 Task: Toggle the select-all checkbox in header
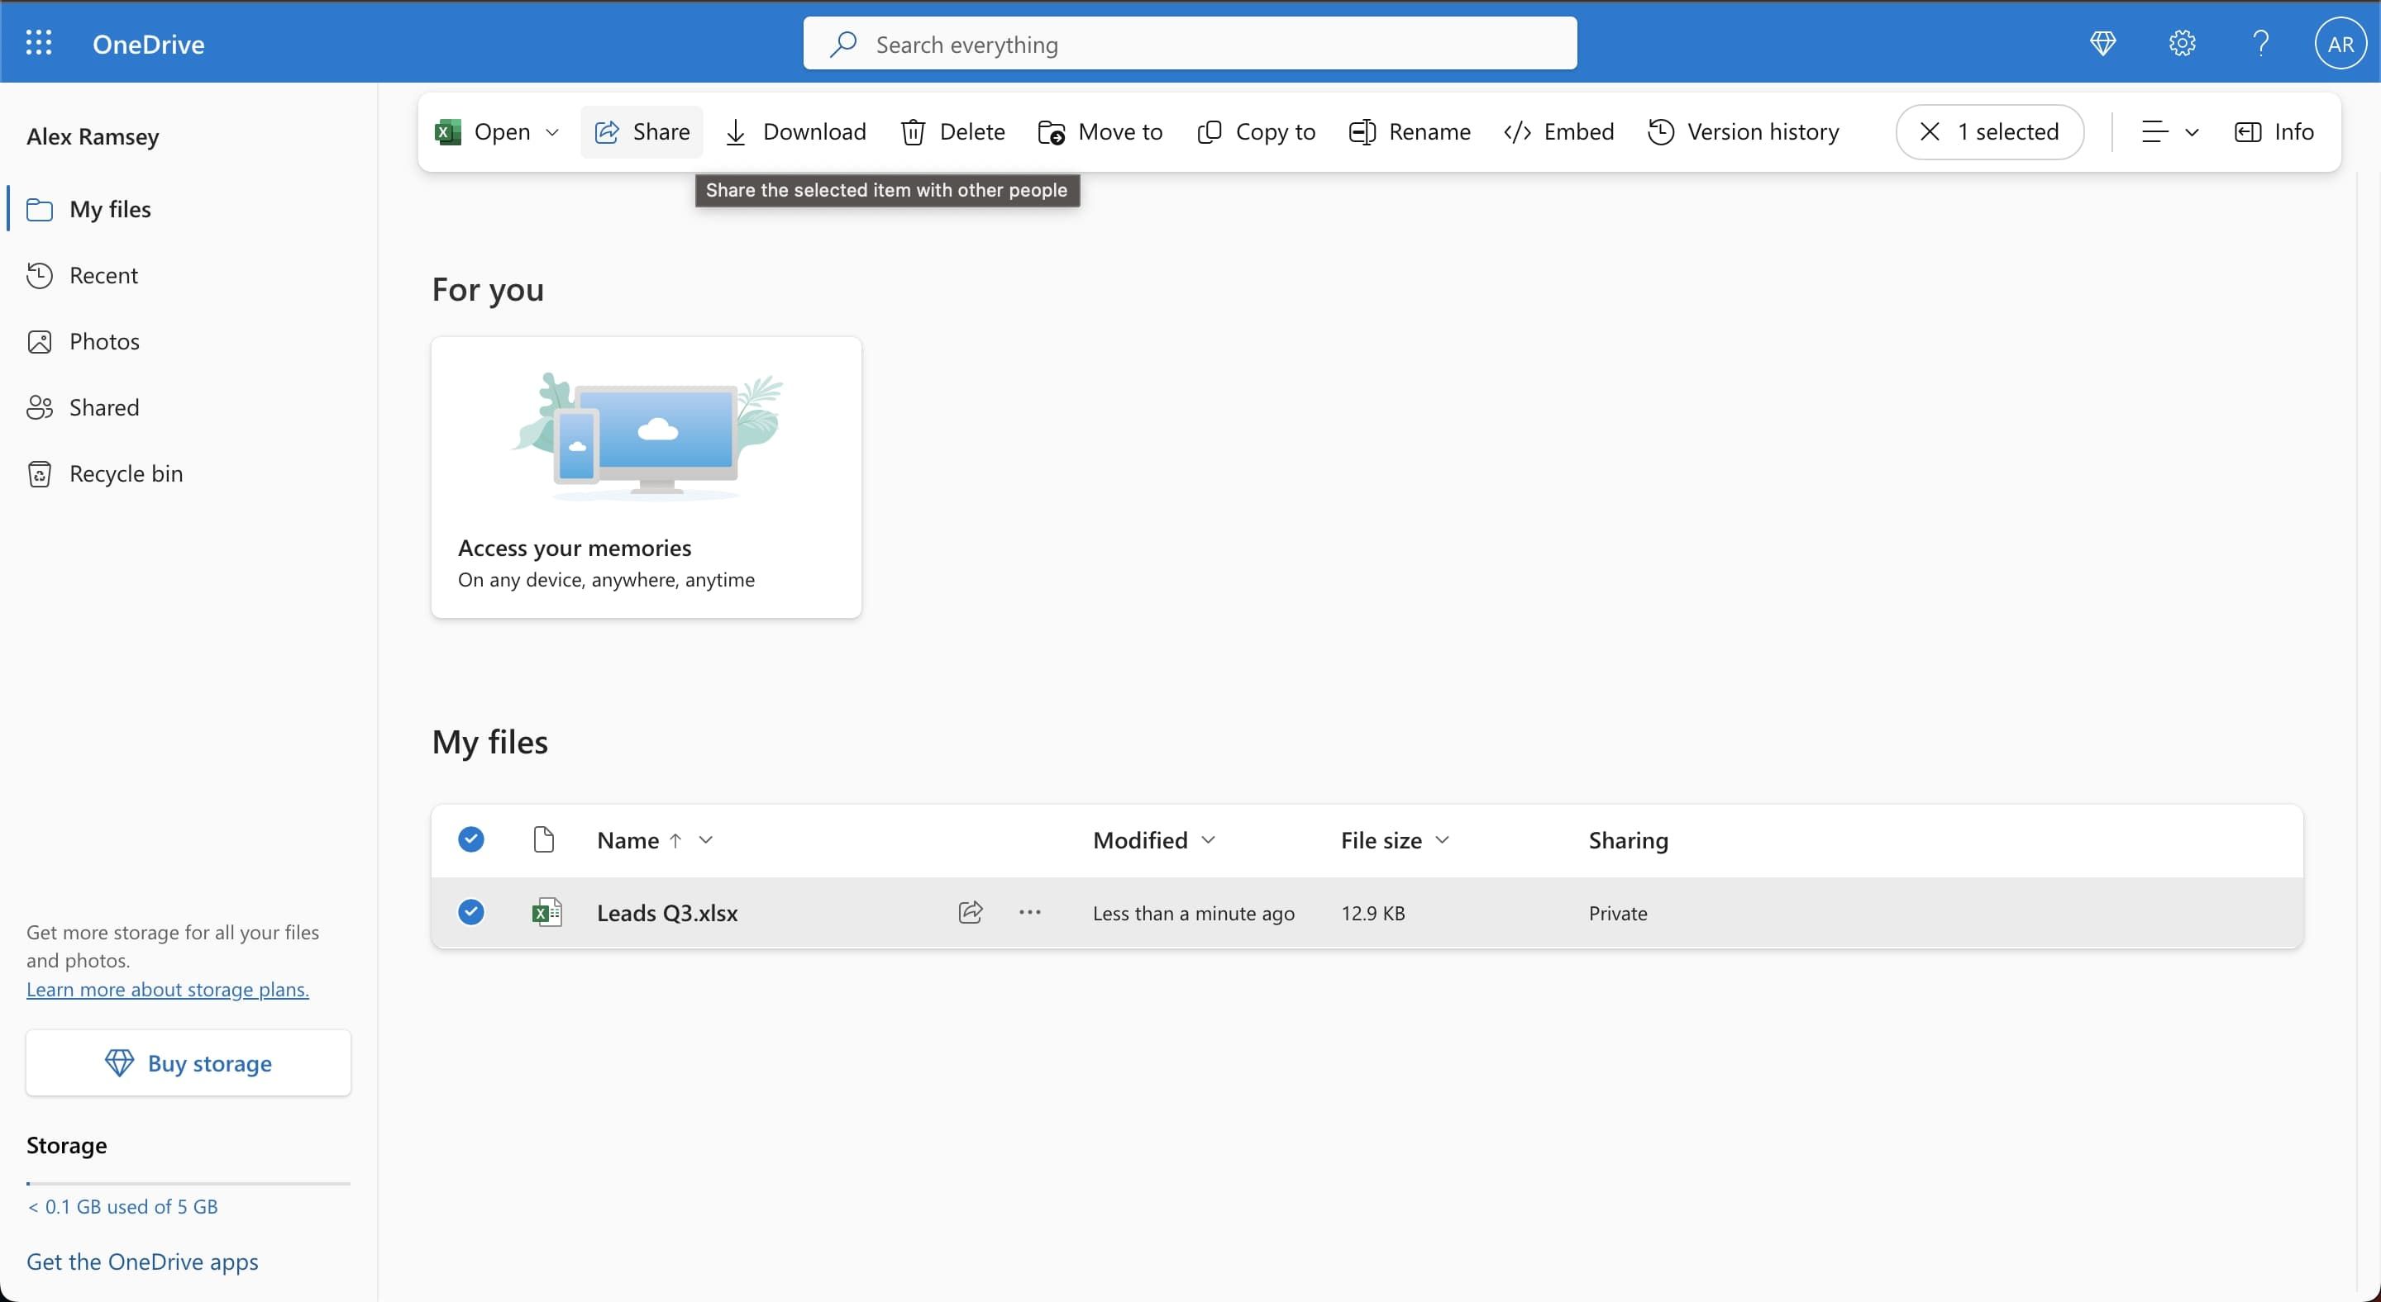470,839
